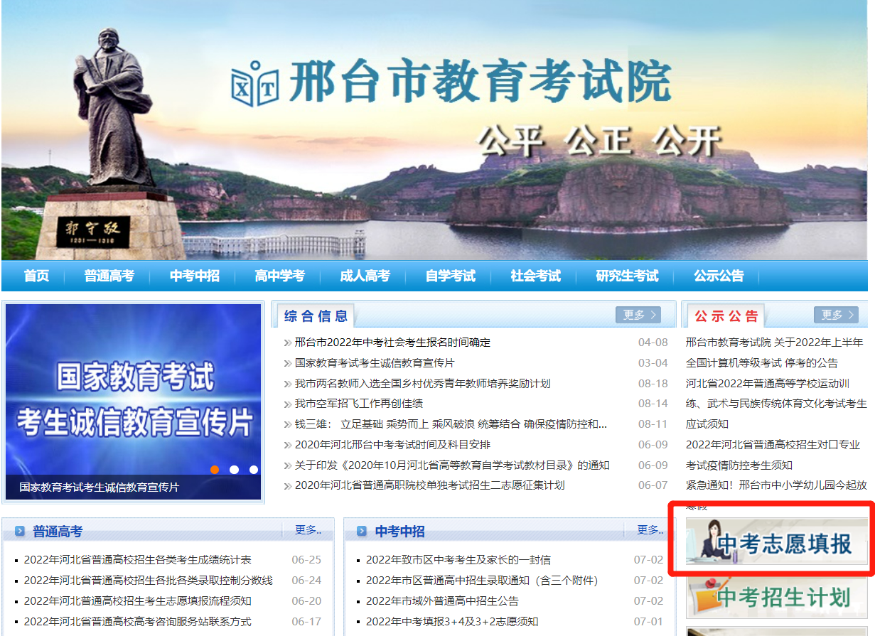Open 2020年高职院校单独考试二志愿征集计划 link
Viewport: 875px width, 636px height.
click(x=430, y=485)
